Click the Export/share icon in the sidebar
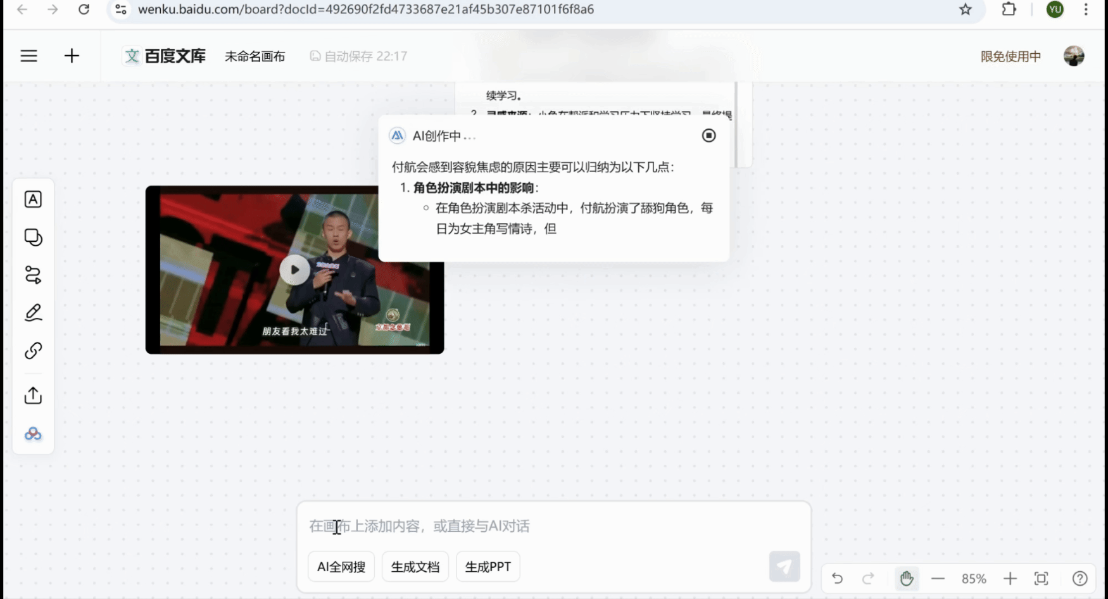The height and width of the screenshot is (599, 1108). 32,395
